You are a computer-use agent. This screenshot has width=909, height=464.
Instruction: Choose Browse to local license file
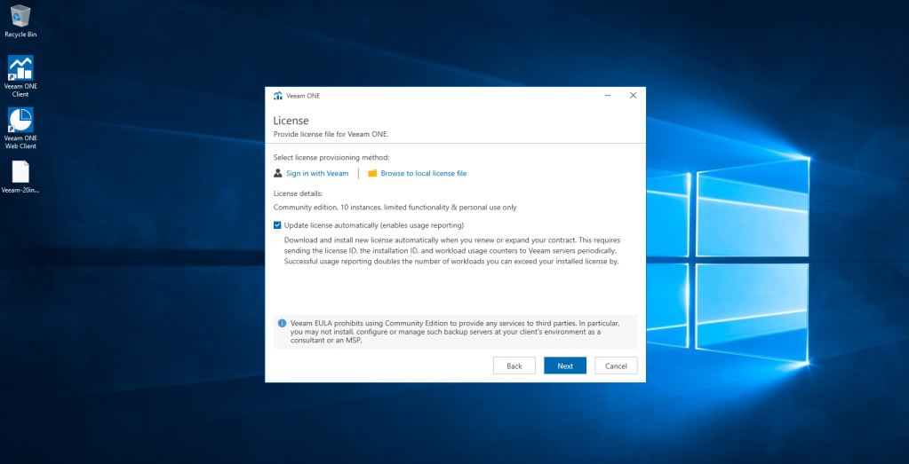pyautogui.click(x=423, y=173)
